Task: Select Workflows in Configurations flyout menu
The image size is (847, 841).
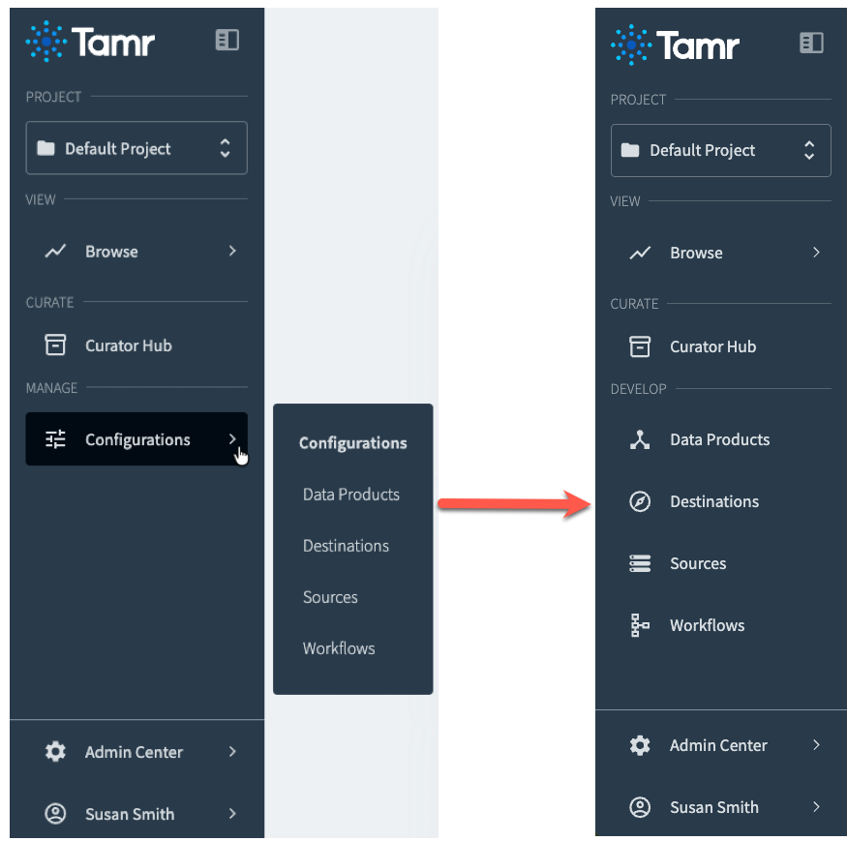Action: (339, 648)
